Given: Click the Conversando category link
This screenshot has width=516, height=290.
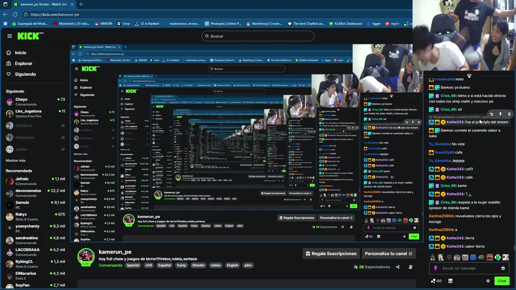Looking at the screenshot, I should 110,265.
